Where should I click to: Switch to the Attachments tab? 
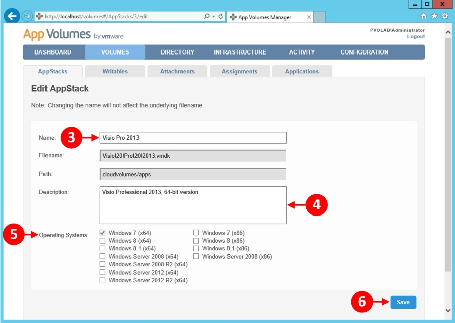click(x=177, y=71)
